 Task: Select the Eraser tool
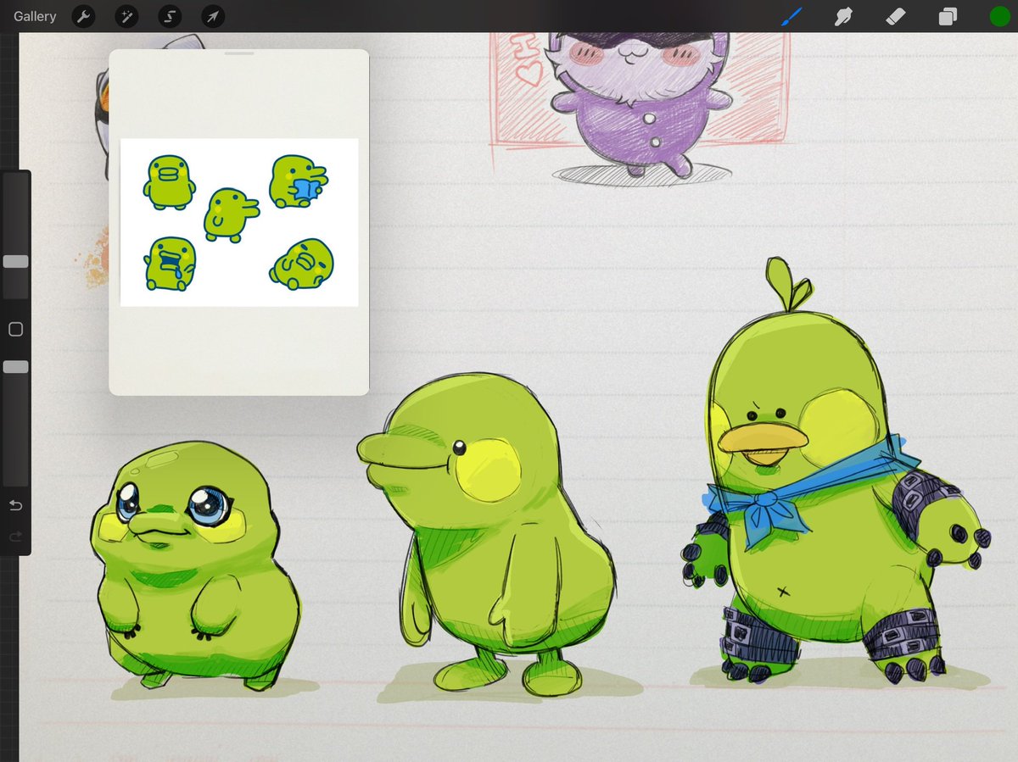(896, 16)
